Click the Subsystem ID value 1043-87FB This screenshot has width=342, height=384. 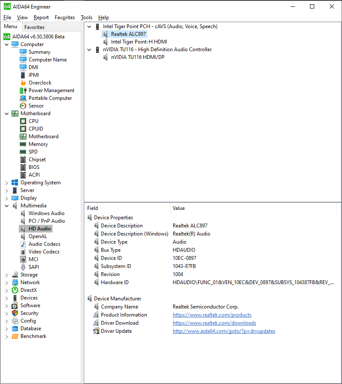pyautogui.click(x=184, y=266)
